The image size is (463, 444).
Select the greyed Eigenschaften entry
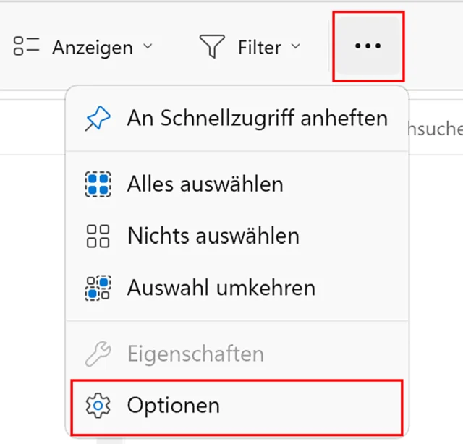tap(195, 354)
